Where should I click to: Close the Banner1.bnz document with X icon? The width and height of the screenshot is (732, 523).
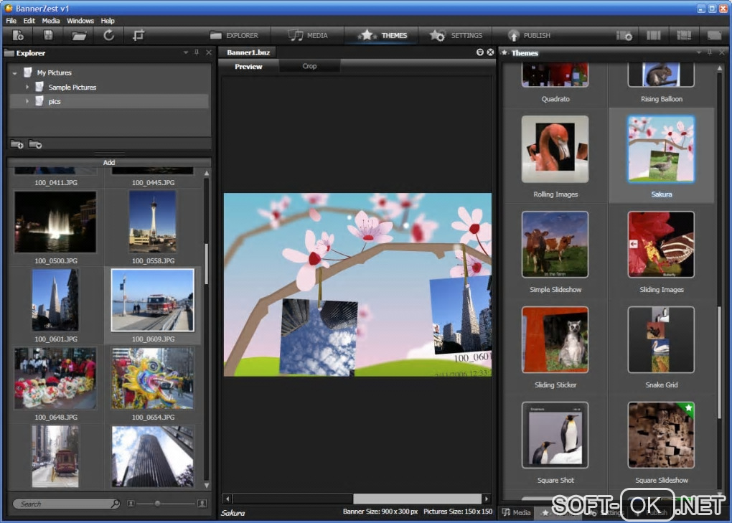tap(490, 52)
